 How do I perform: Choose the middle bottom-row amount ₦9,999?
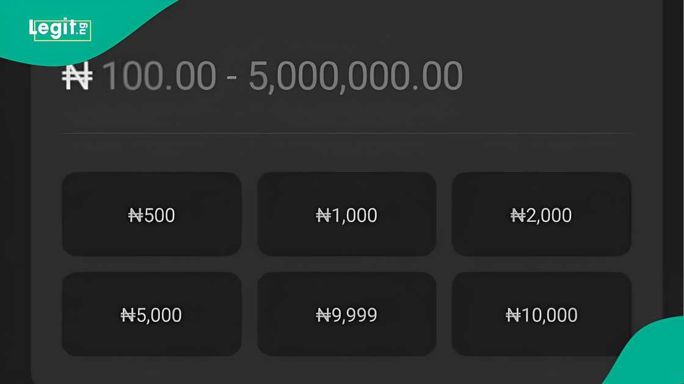[346, 315]
